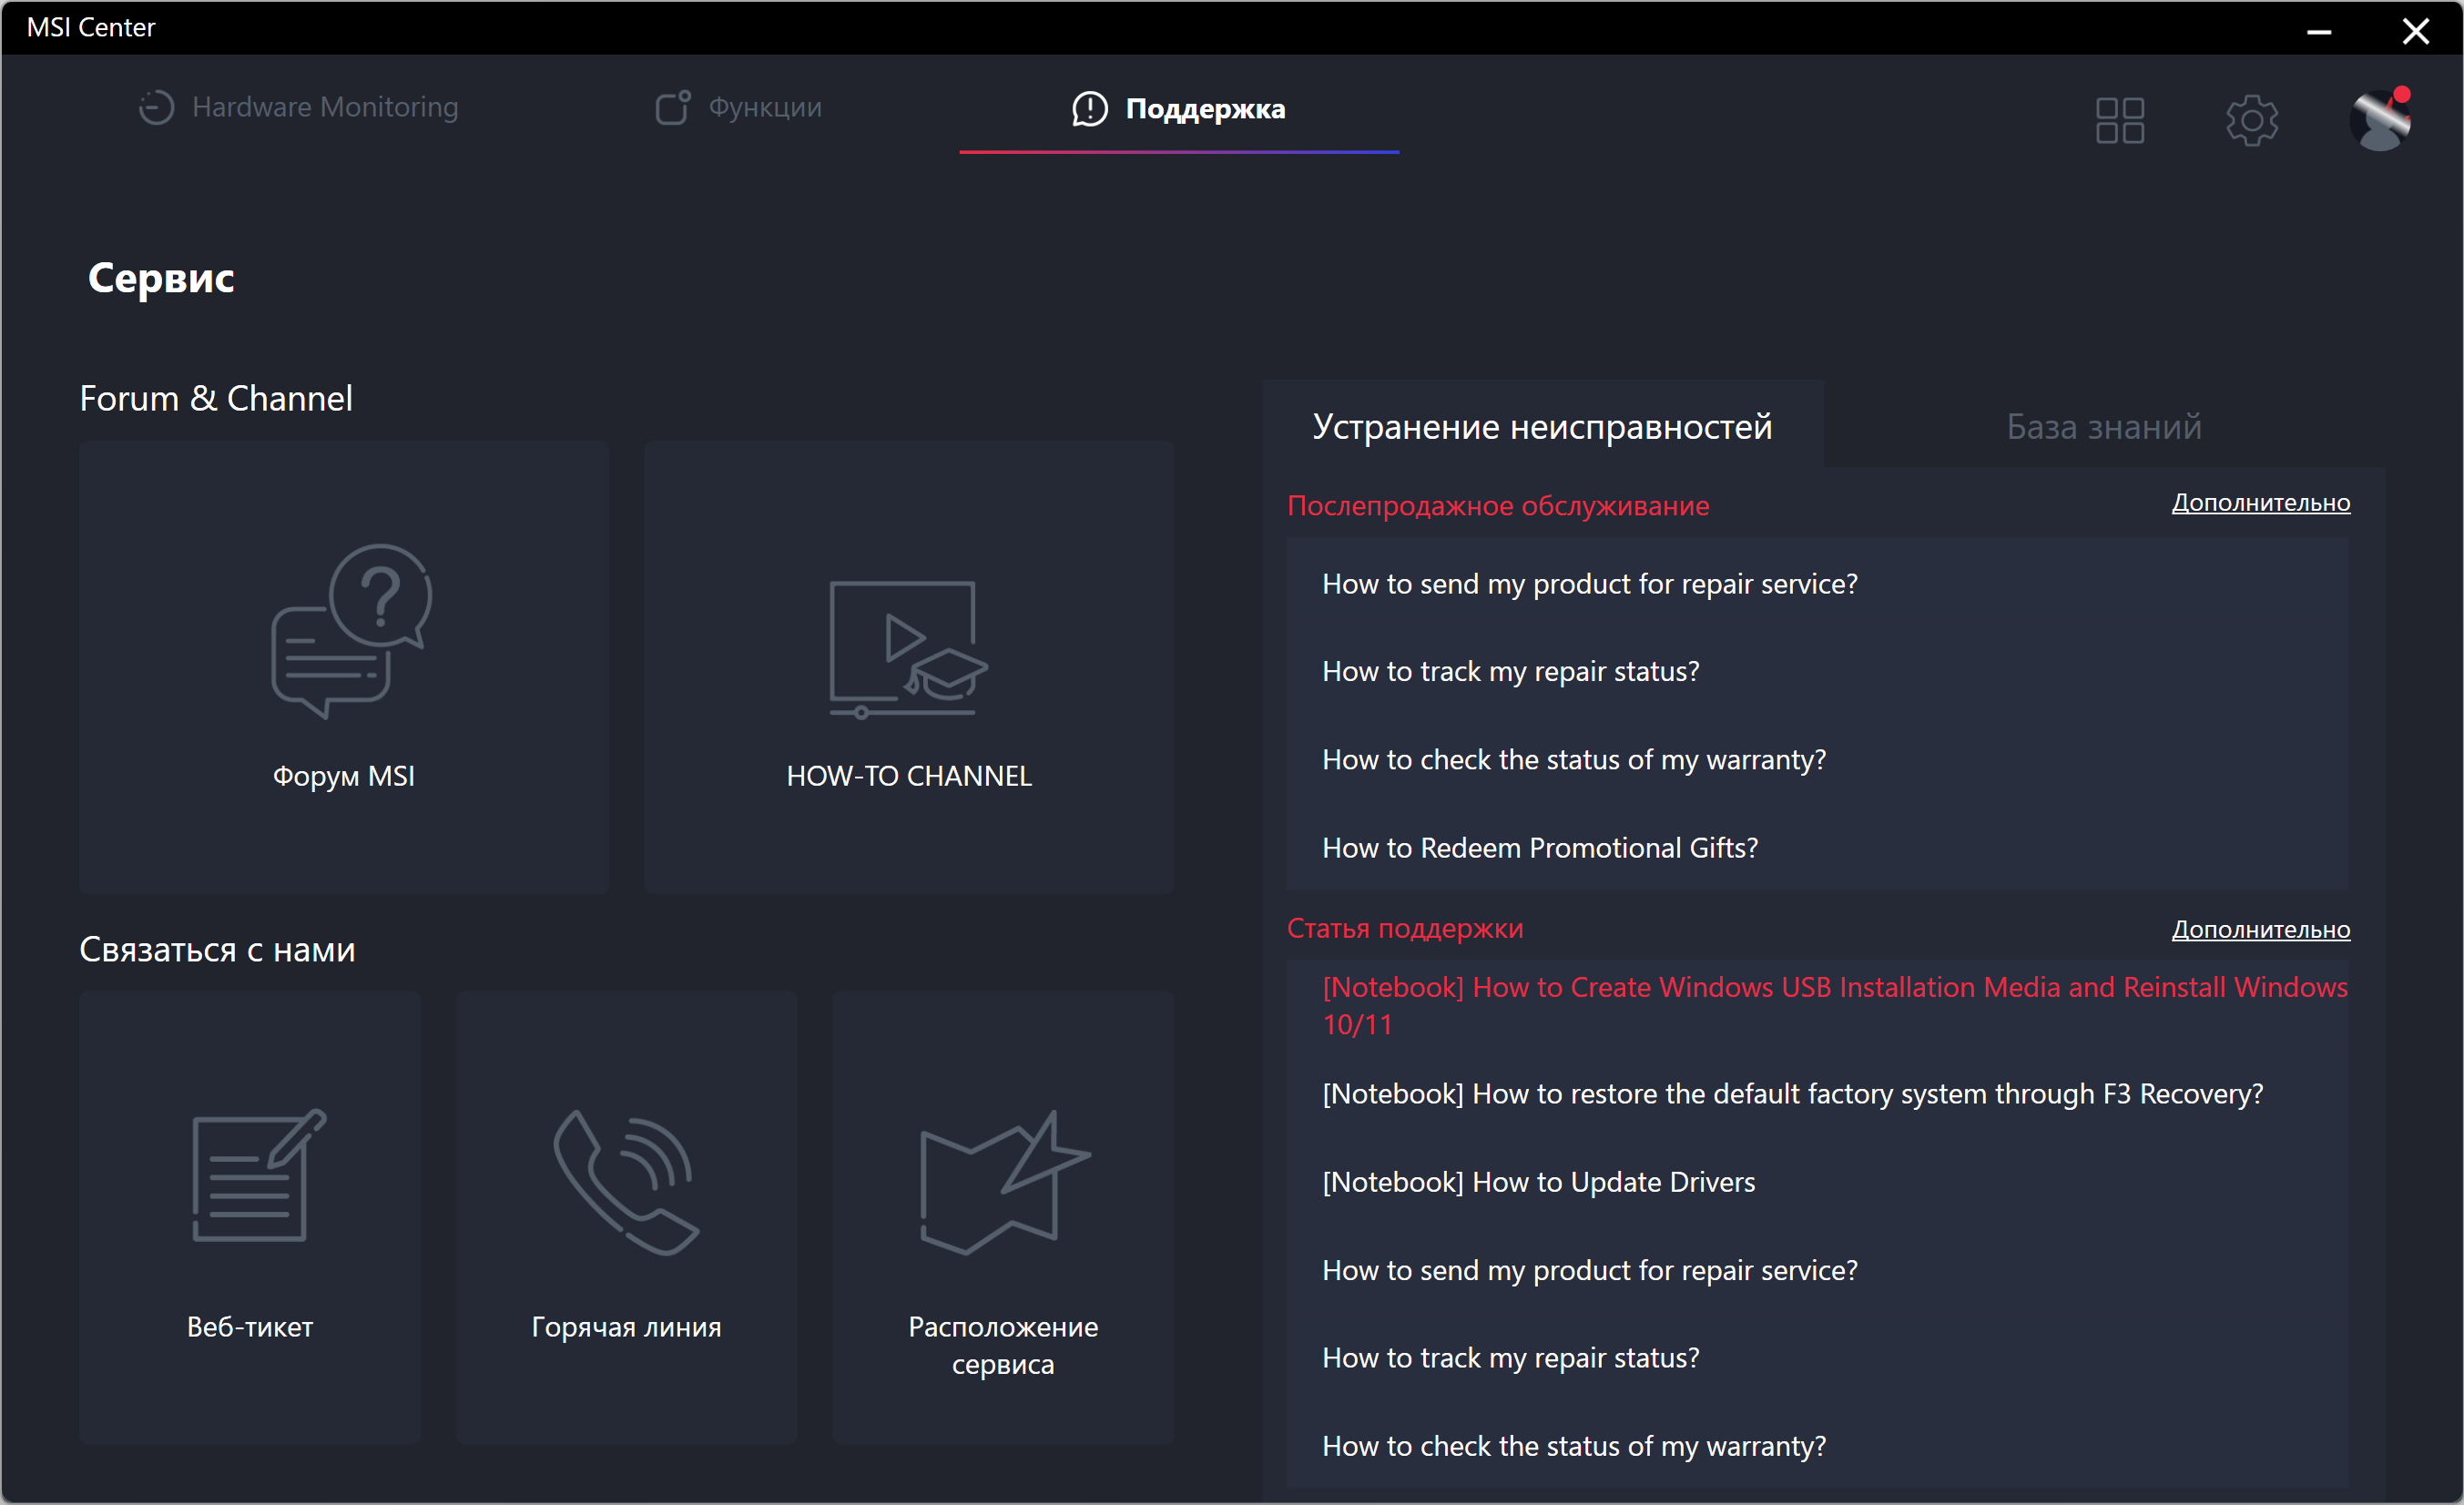Image resolution: width=2464 pixels, height=1505 pixels.
Task: Click the Forum & Channel heading
Action: pos(216,398)
